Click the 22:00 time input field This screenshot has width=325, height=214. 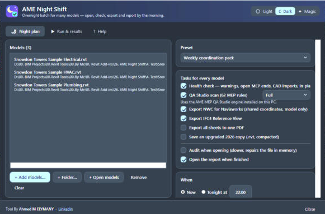[x=241, y=192]
